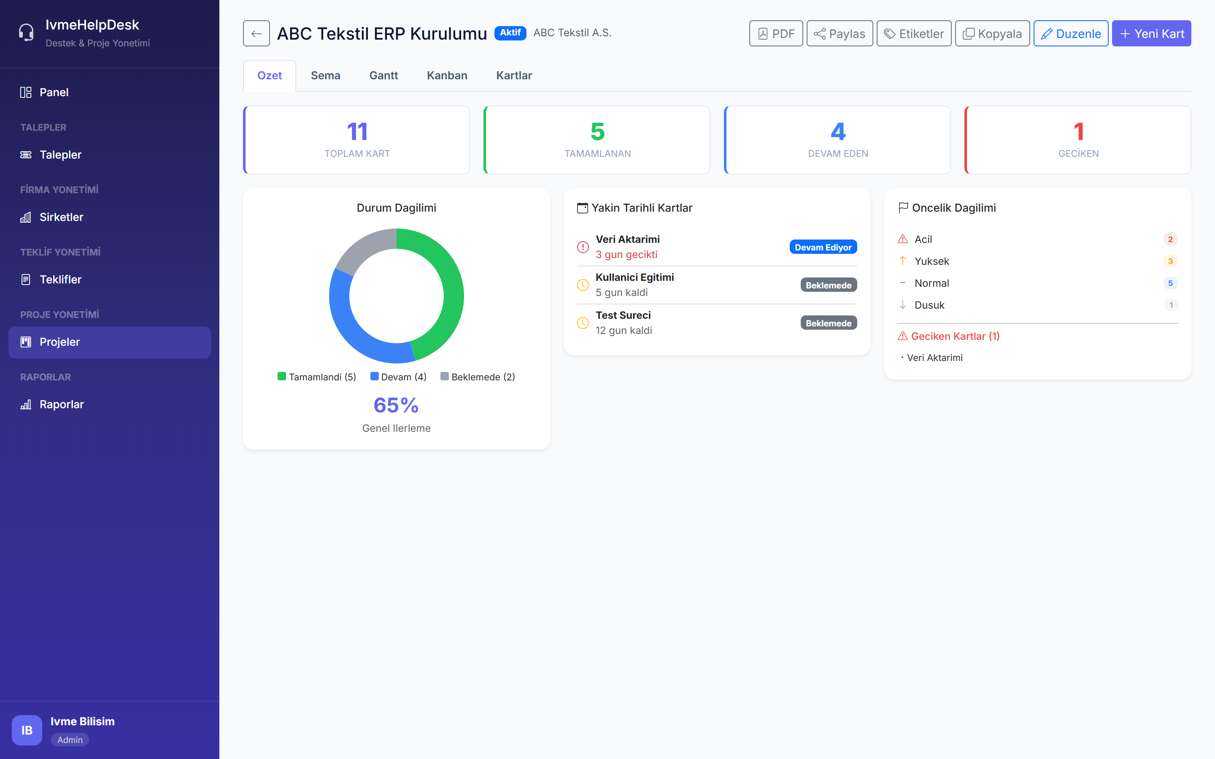The height and width of the screenshot is (759, 1215).
Task: Open Teklifler in the sidebar
Action: click(x=60, y=280)
